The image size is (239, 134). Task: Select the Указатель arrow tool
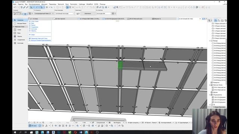point(21,20)
